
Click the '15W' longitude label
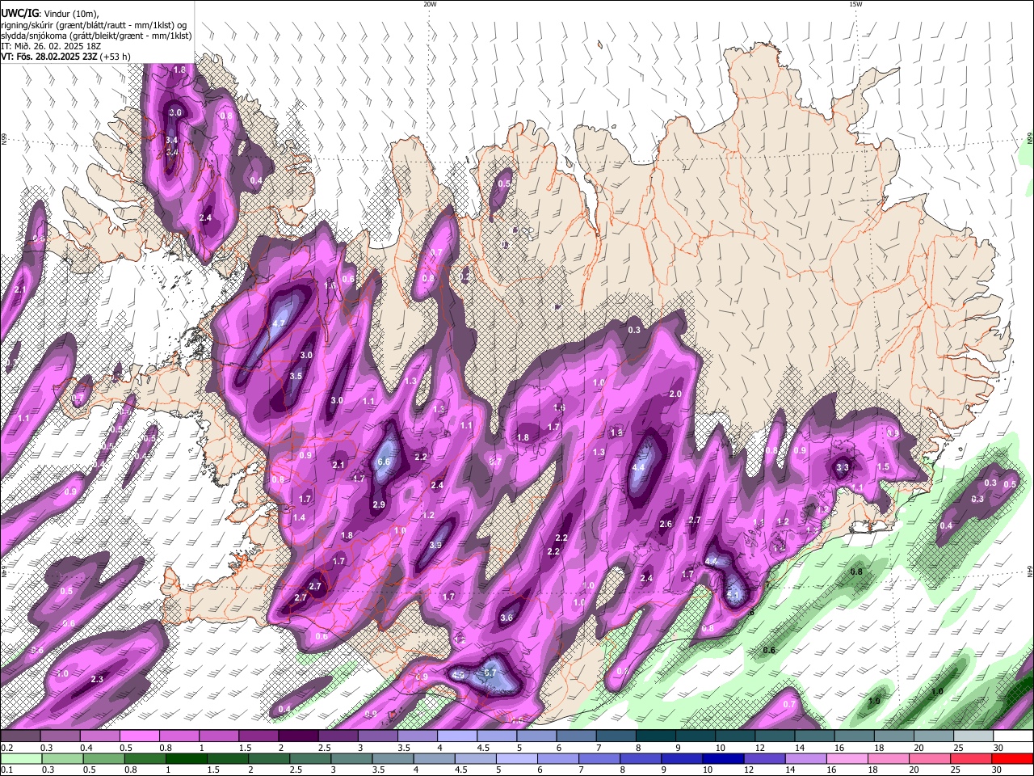(855, 4)
